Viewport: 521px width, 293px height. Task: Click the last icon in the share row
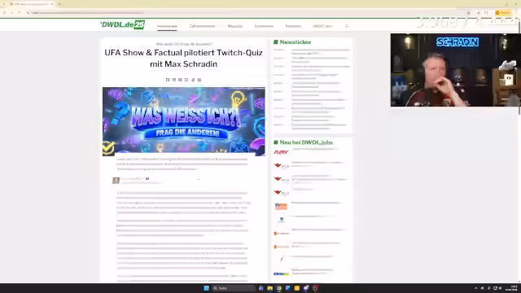click(199, 80)
